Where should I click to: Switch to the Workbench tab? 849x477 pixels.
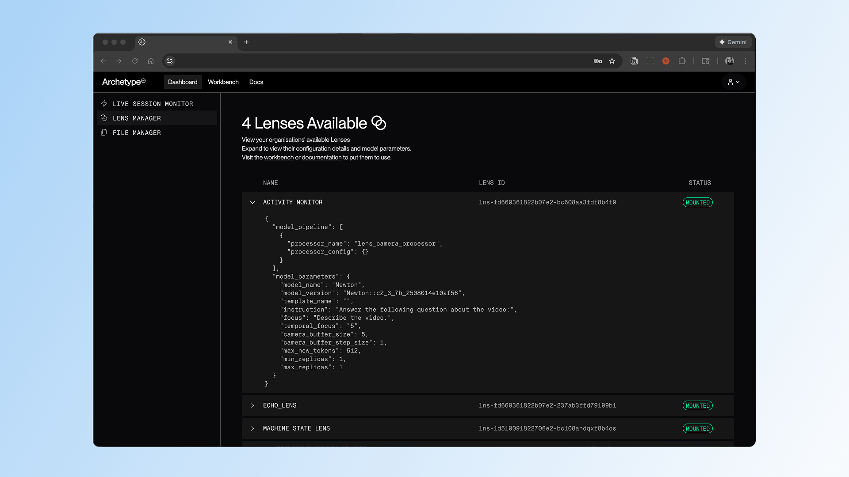click(223, 82)
